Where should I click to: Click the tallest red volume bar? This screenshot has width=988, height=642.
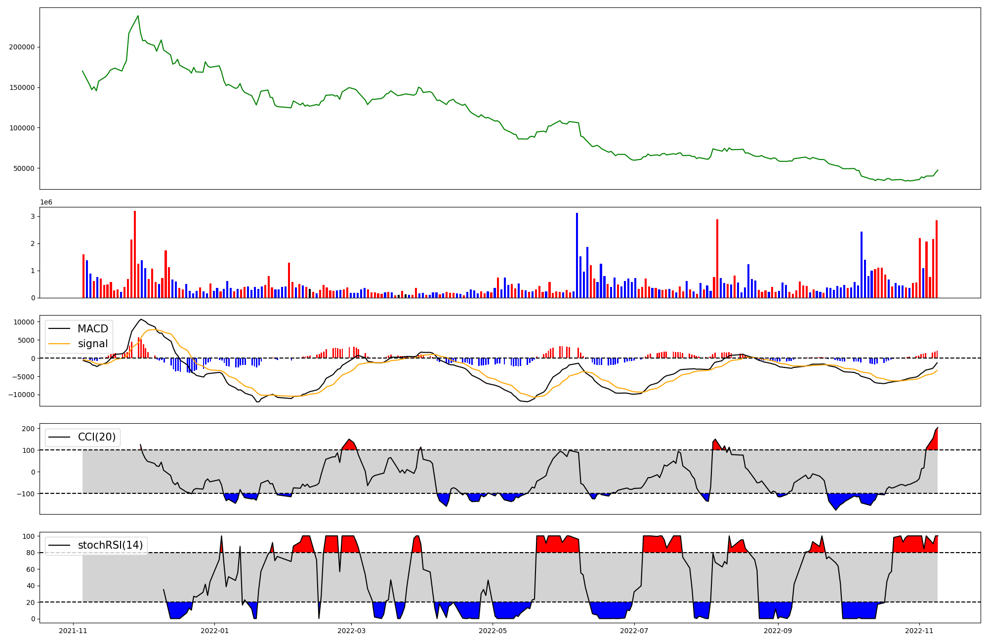135,254
